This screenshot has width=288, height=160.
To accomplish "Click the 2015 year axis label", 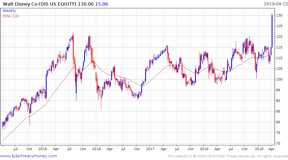I will (42, 149).
